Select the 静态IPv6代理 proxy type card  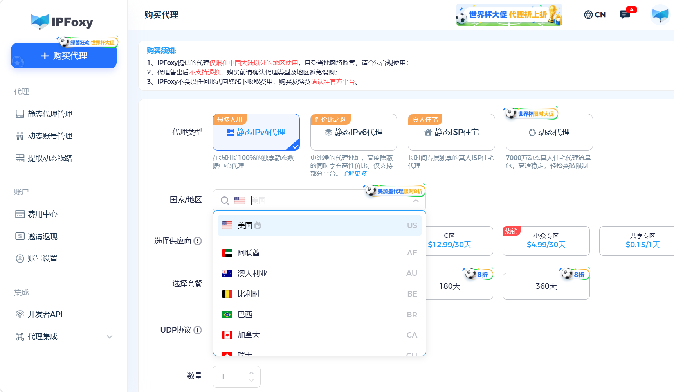point(354,132)
